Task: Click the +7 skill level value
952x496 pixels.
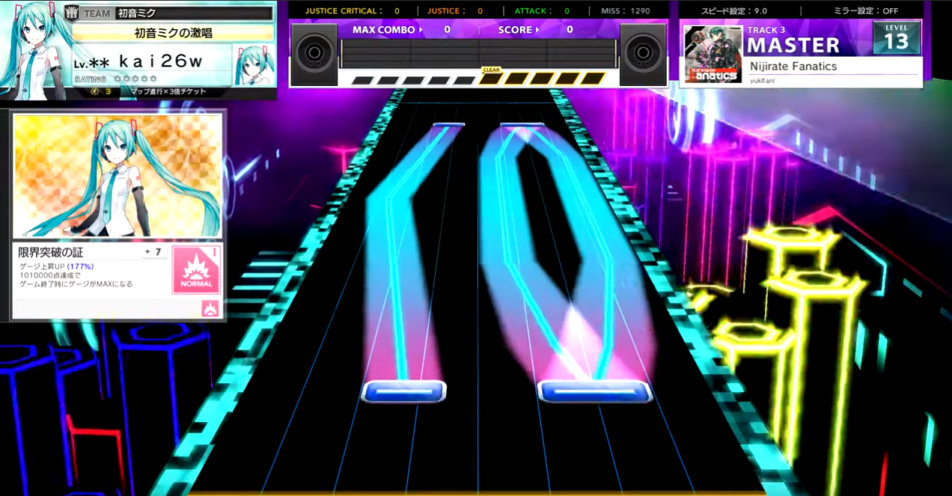Action: click(154, 252)
